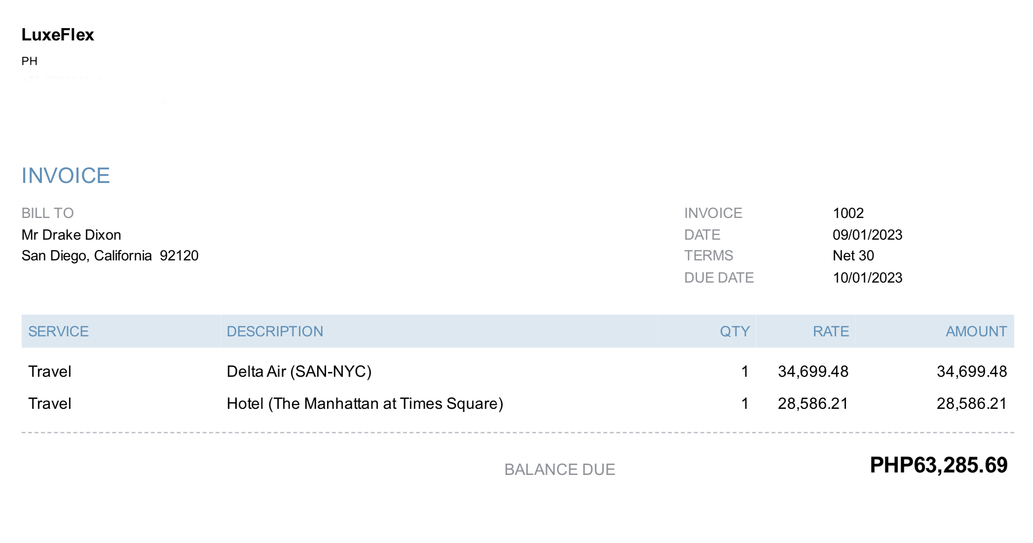The width and height of the screenshot is (1033, 543).
Task: Select the Hotel Manhattan at Times Square description
Action: 365,404
